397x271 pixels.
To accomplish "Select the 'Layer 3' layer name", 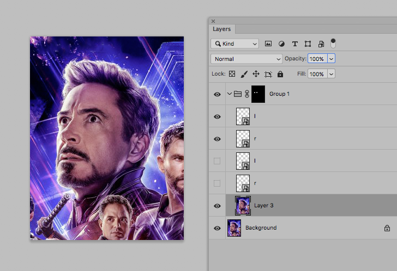I will (x=263, y=206).
